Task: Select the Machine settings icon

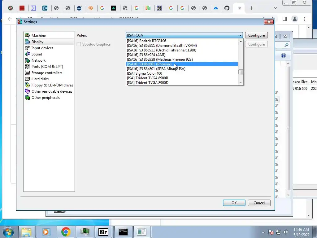Action: pos(27,35)
